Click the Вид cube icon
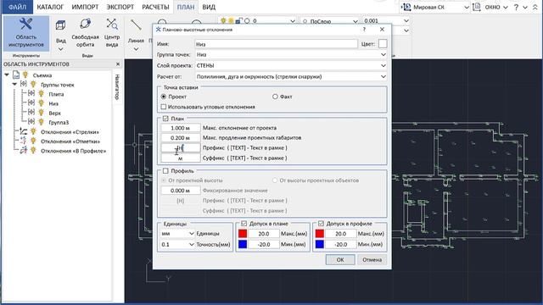 60,25
